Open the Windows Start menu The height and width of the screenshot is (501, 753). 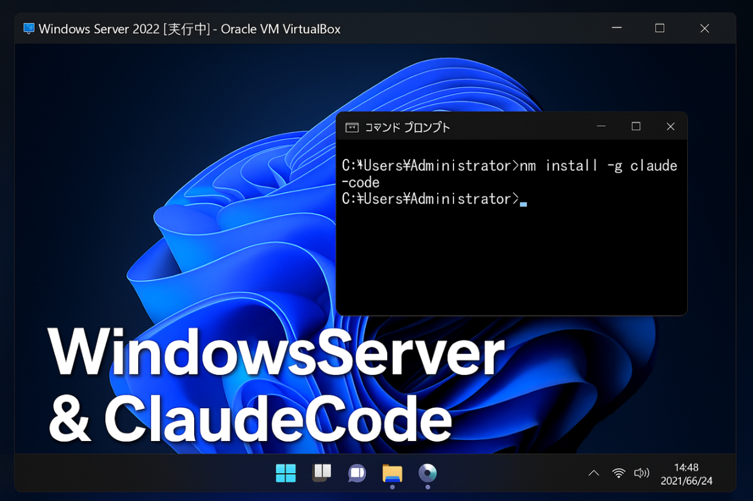click(286, 473)
